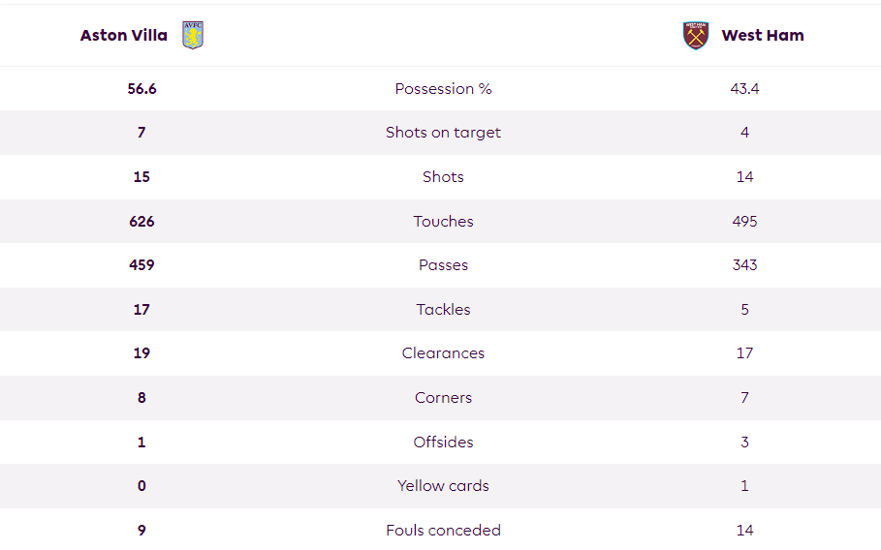The image size is (881, 550).
Task: Select the Possession % stat label
Action: (x=443, y=89)
